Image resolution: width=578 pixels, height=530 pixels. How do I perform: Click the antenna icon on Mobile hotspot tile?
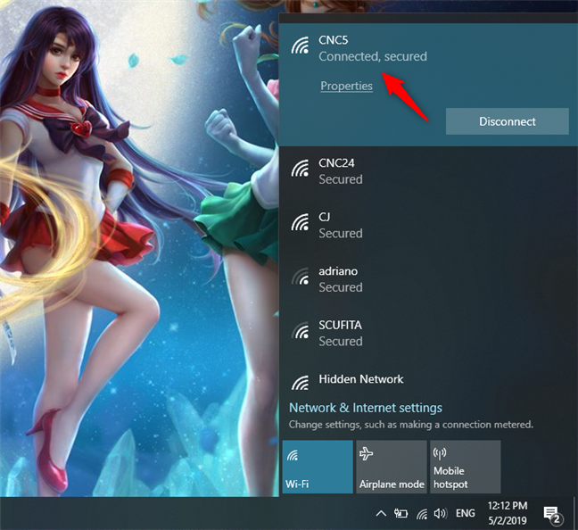point(440,453)
